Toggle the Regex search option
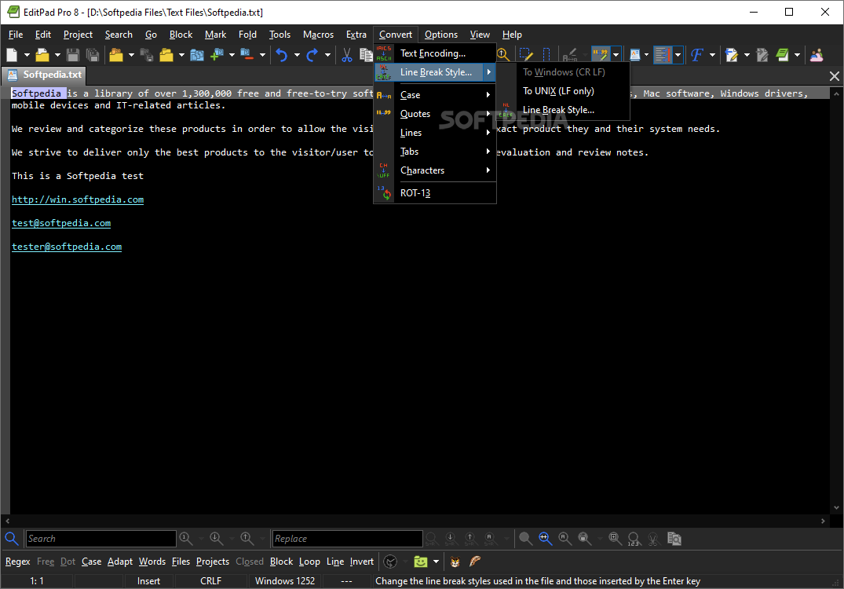The height and width of the screenshot is (589, 844). [x=18, y=562]
